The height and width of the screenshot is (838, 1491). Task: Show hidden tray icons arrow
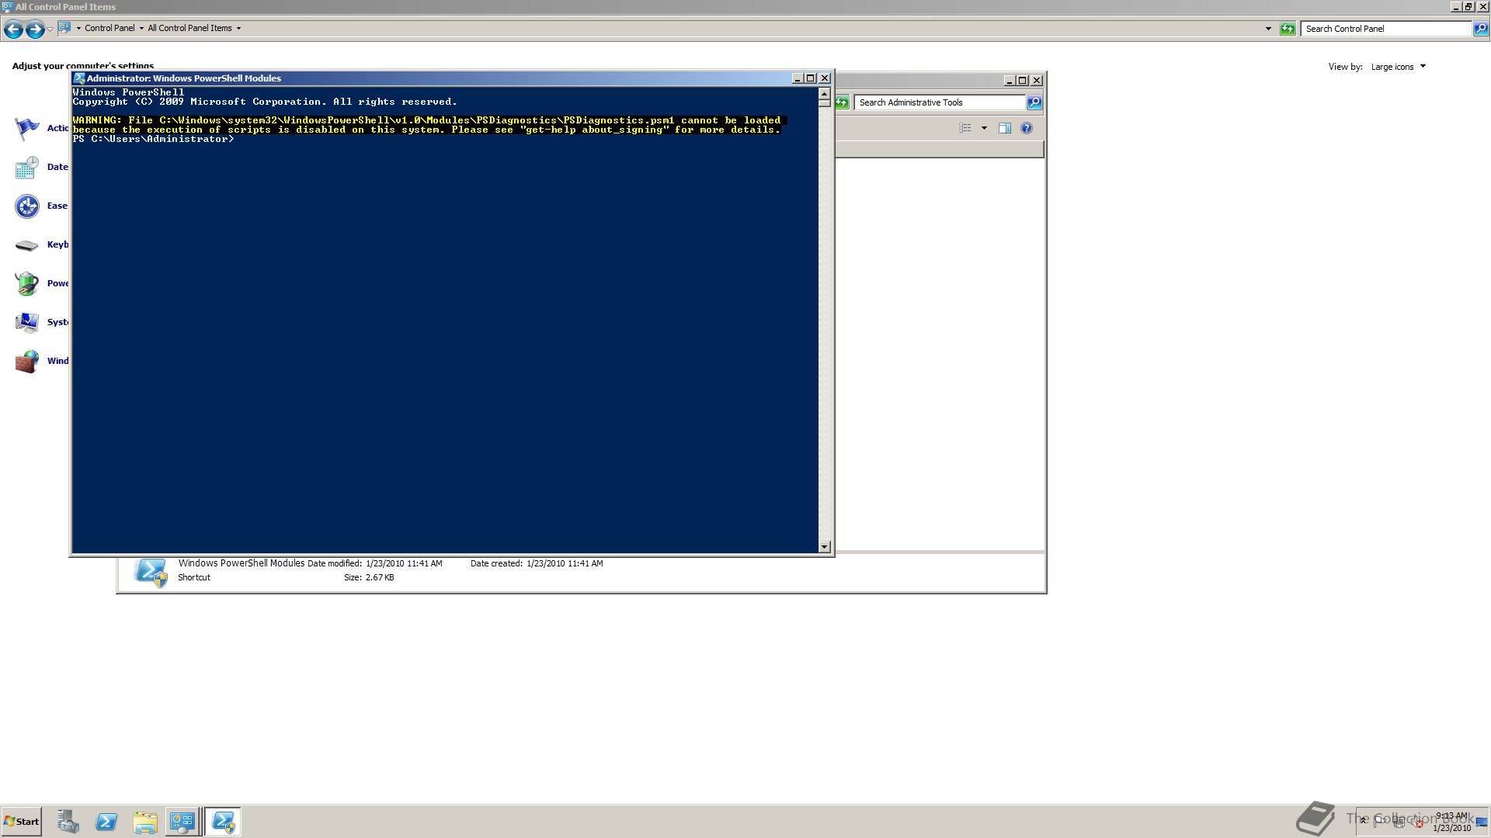[1363, 821]
